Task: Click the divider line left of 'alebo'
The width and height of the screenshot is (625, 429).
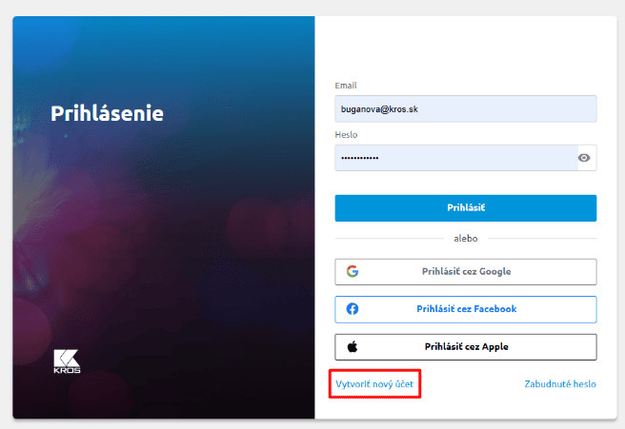Action: pos(391,239)
